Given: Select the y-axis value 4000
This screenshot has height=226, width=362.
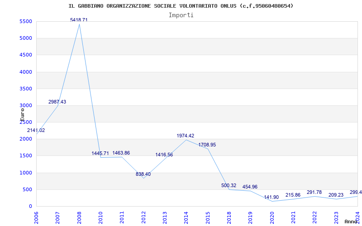Looking at the screenshot, I should pos(26,72).
